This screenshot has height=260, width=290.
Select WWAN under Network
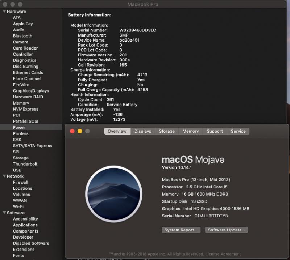[20, 200]
